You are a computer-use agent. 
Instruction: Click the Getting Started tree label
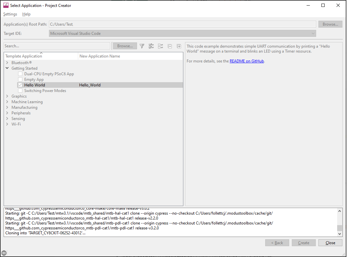(24, 68)
